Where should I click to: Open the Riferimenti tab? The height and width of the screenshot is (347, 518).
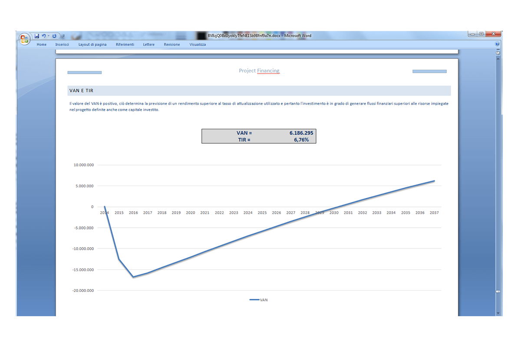(x=125, y=45)
